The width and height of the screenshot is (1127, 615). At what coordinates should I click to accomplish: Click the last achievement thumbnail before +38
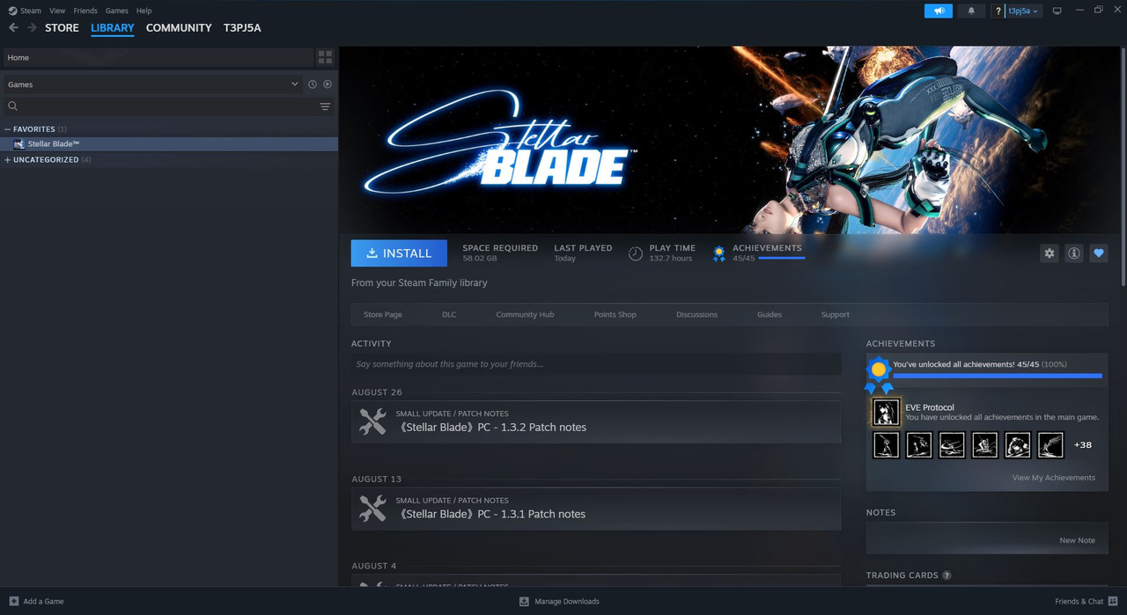tap(1050, 445)
